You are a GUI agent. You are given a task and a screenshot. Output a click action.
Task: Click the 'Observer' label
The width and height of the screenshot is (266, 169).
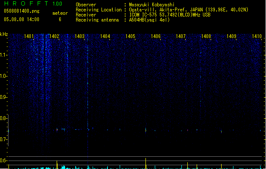point(86,5)
